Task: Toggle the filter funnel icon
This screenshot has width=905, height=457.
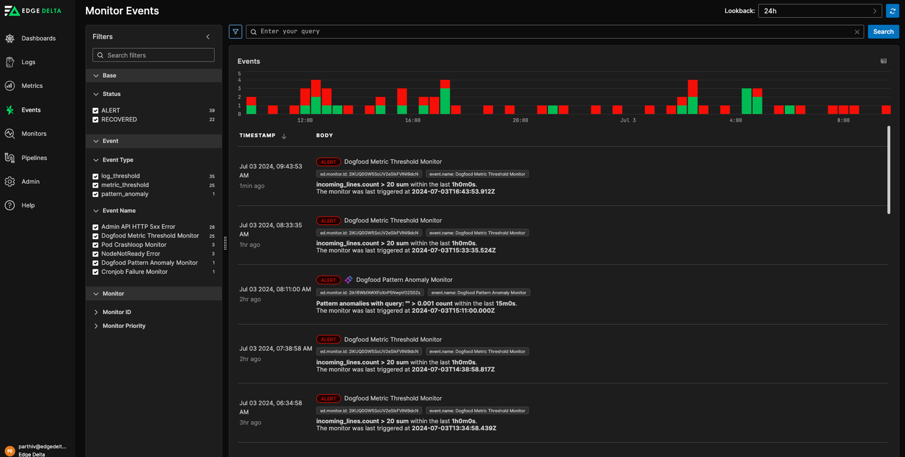Action: click(236, 31)
